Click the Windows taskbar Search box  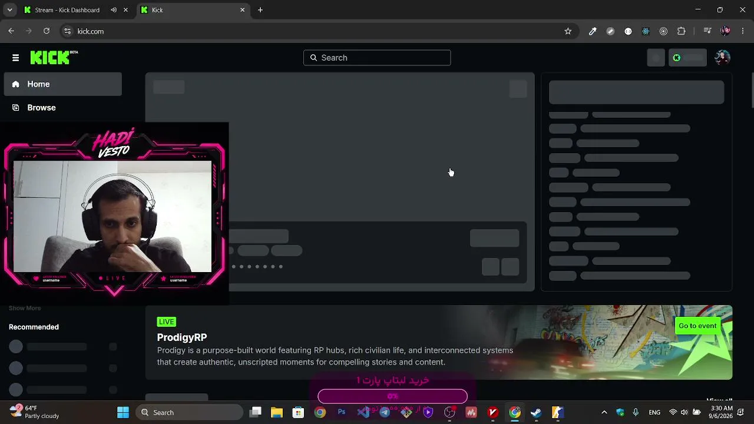(189, 412)
